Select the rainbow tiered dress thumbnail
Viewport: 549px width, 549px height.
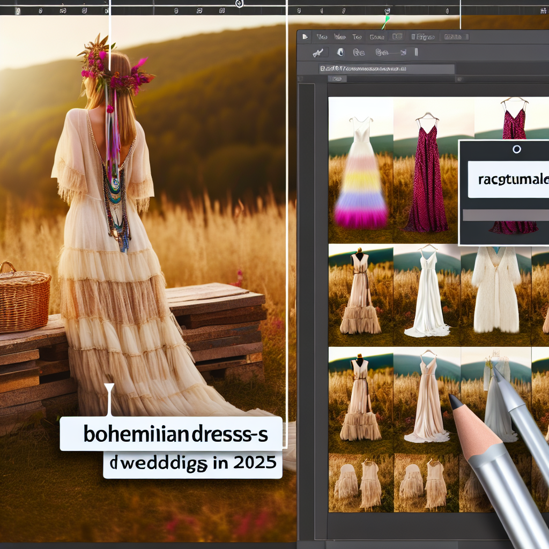pos(360,172)
